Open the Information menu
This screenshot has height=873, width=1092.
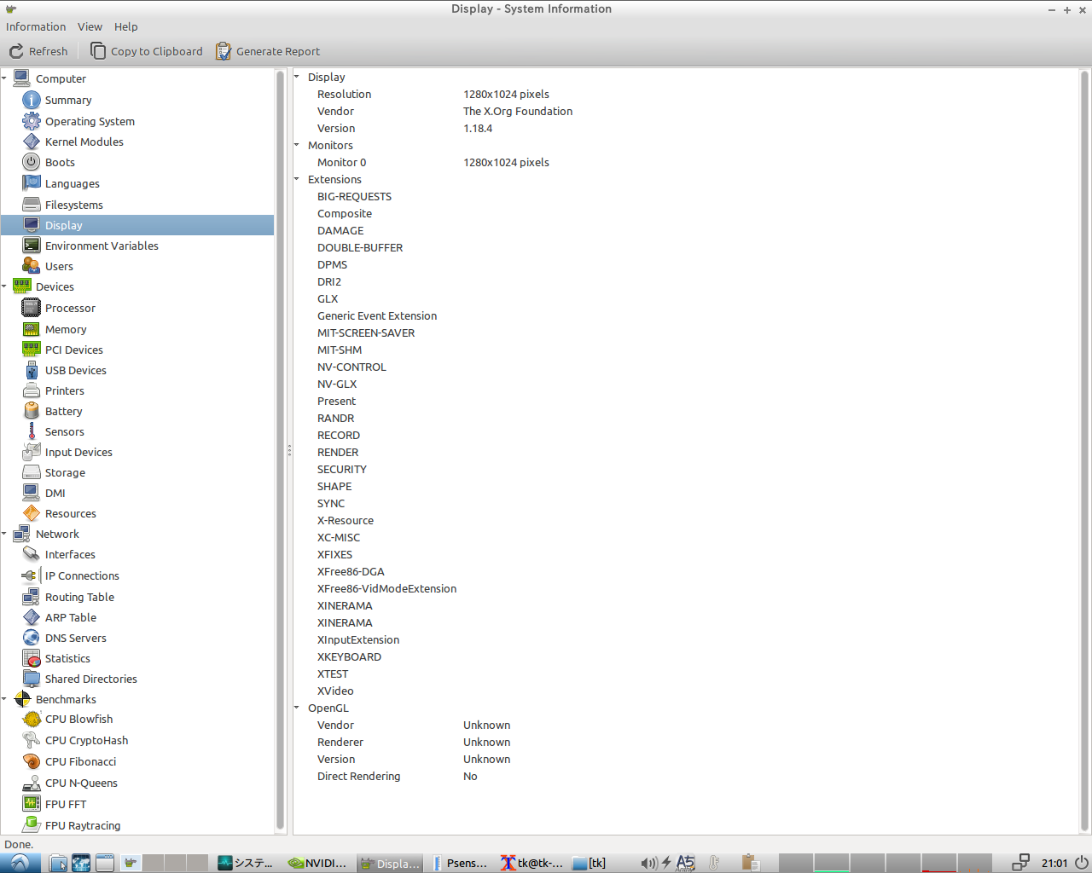click(36, 26)
